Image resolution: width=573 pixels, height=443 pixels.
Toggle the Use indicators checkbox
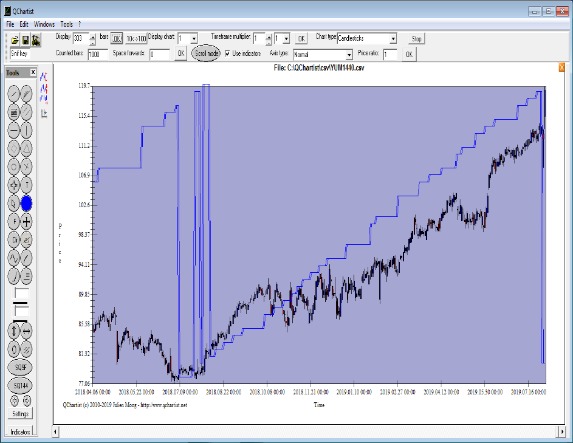pyautogui.click(x=228, y=53)
